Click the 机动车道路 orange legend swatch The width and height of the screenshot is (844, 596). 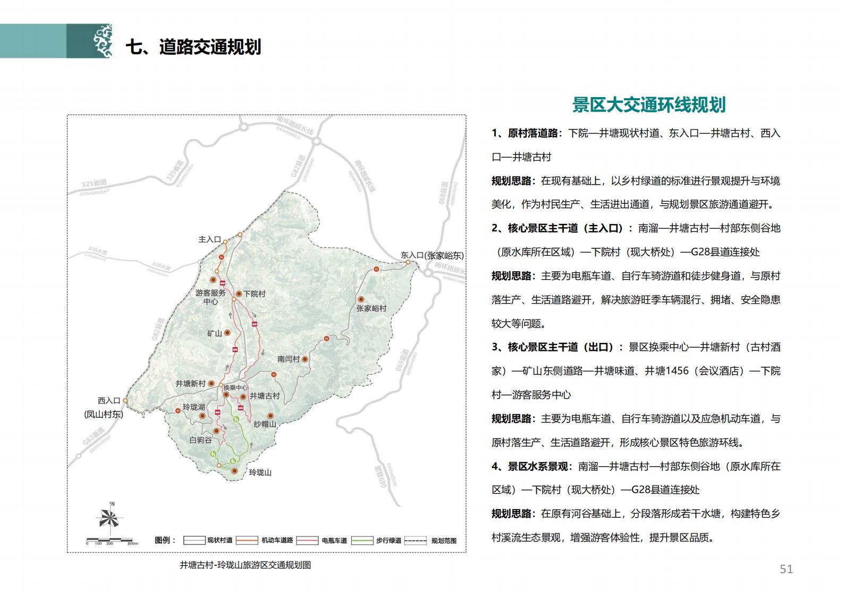tap(247, 540)
